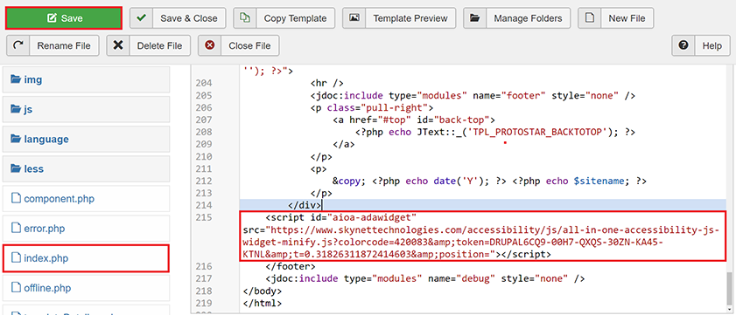Create a New File

[x=616, y=18]
